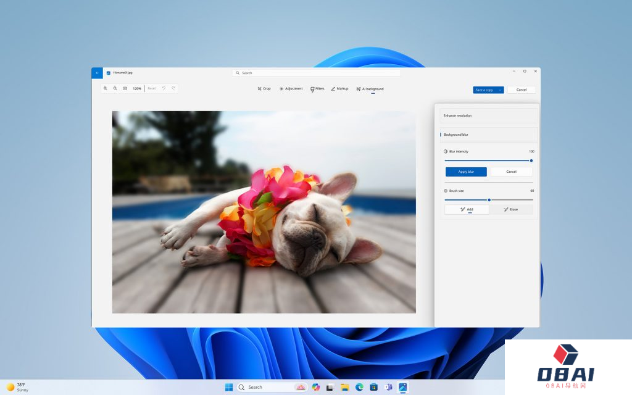Screen dimensions: 632x395
Task: Click the undo arrow icon
Action: coord(164,88)
